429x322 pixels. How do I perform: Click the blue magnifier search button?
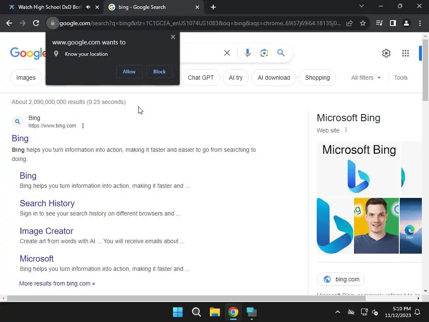coord(281,52)
